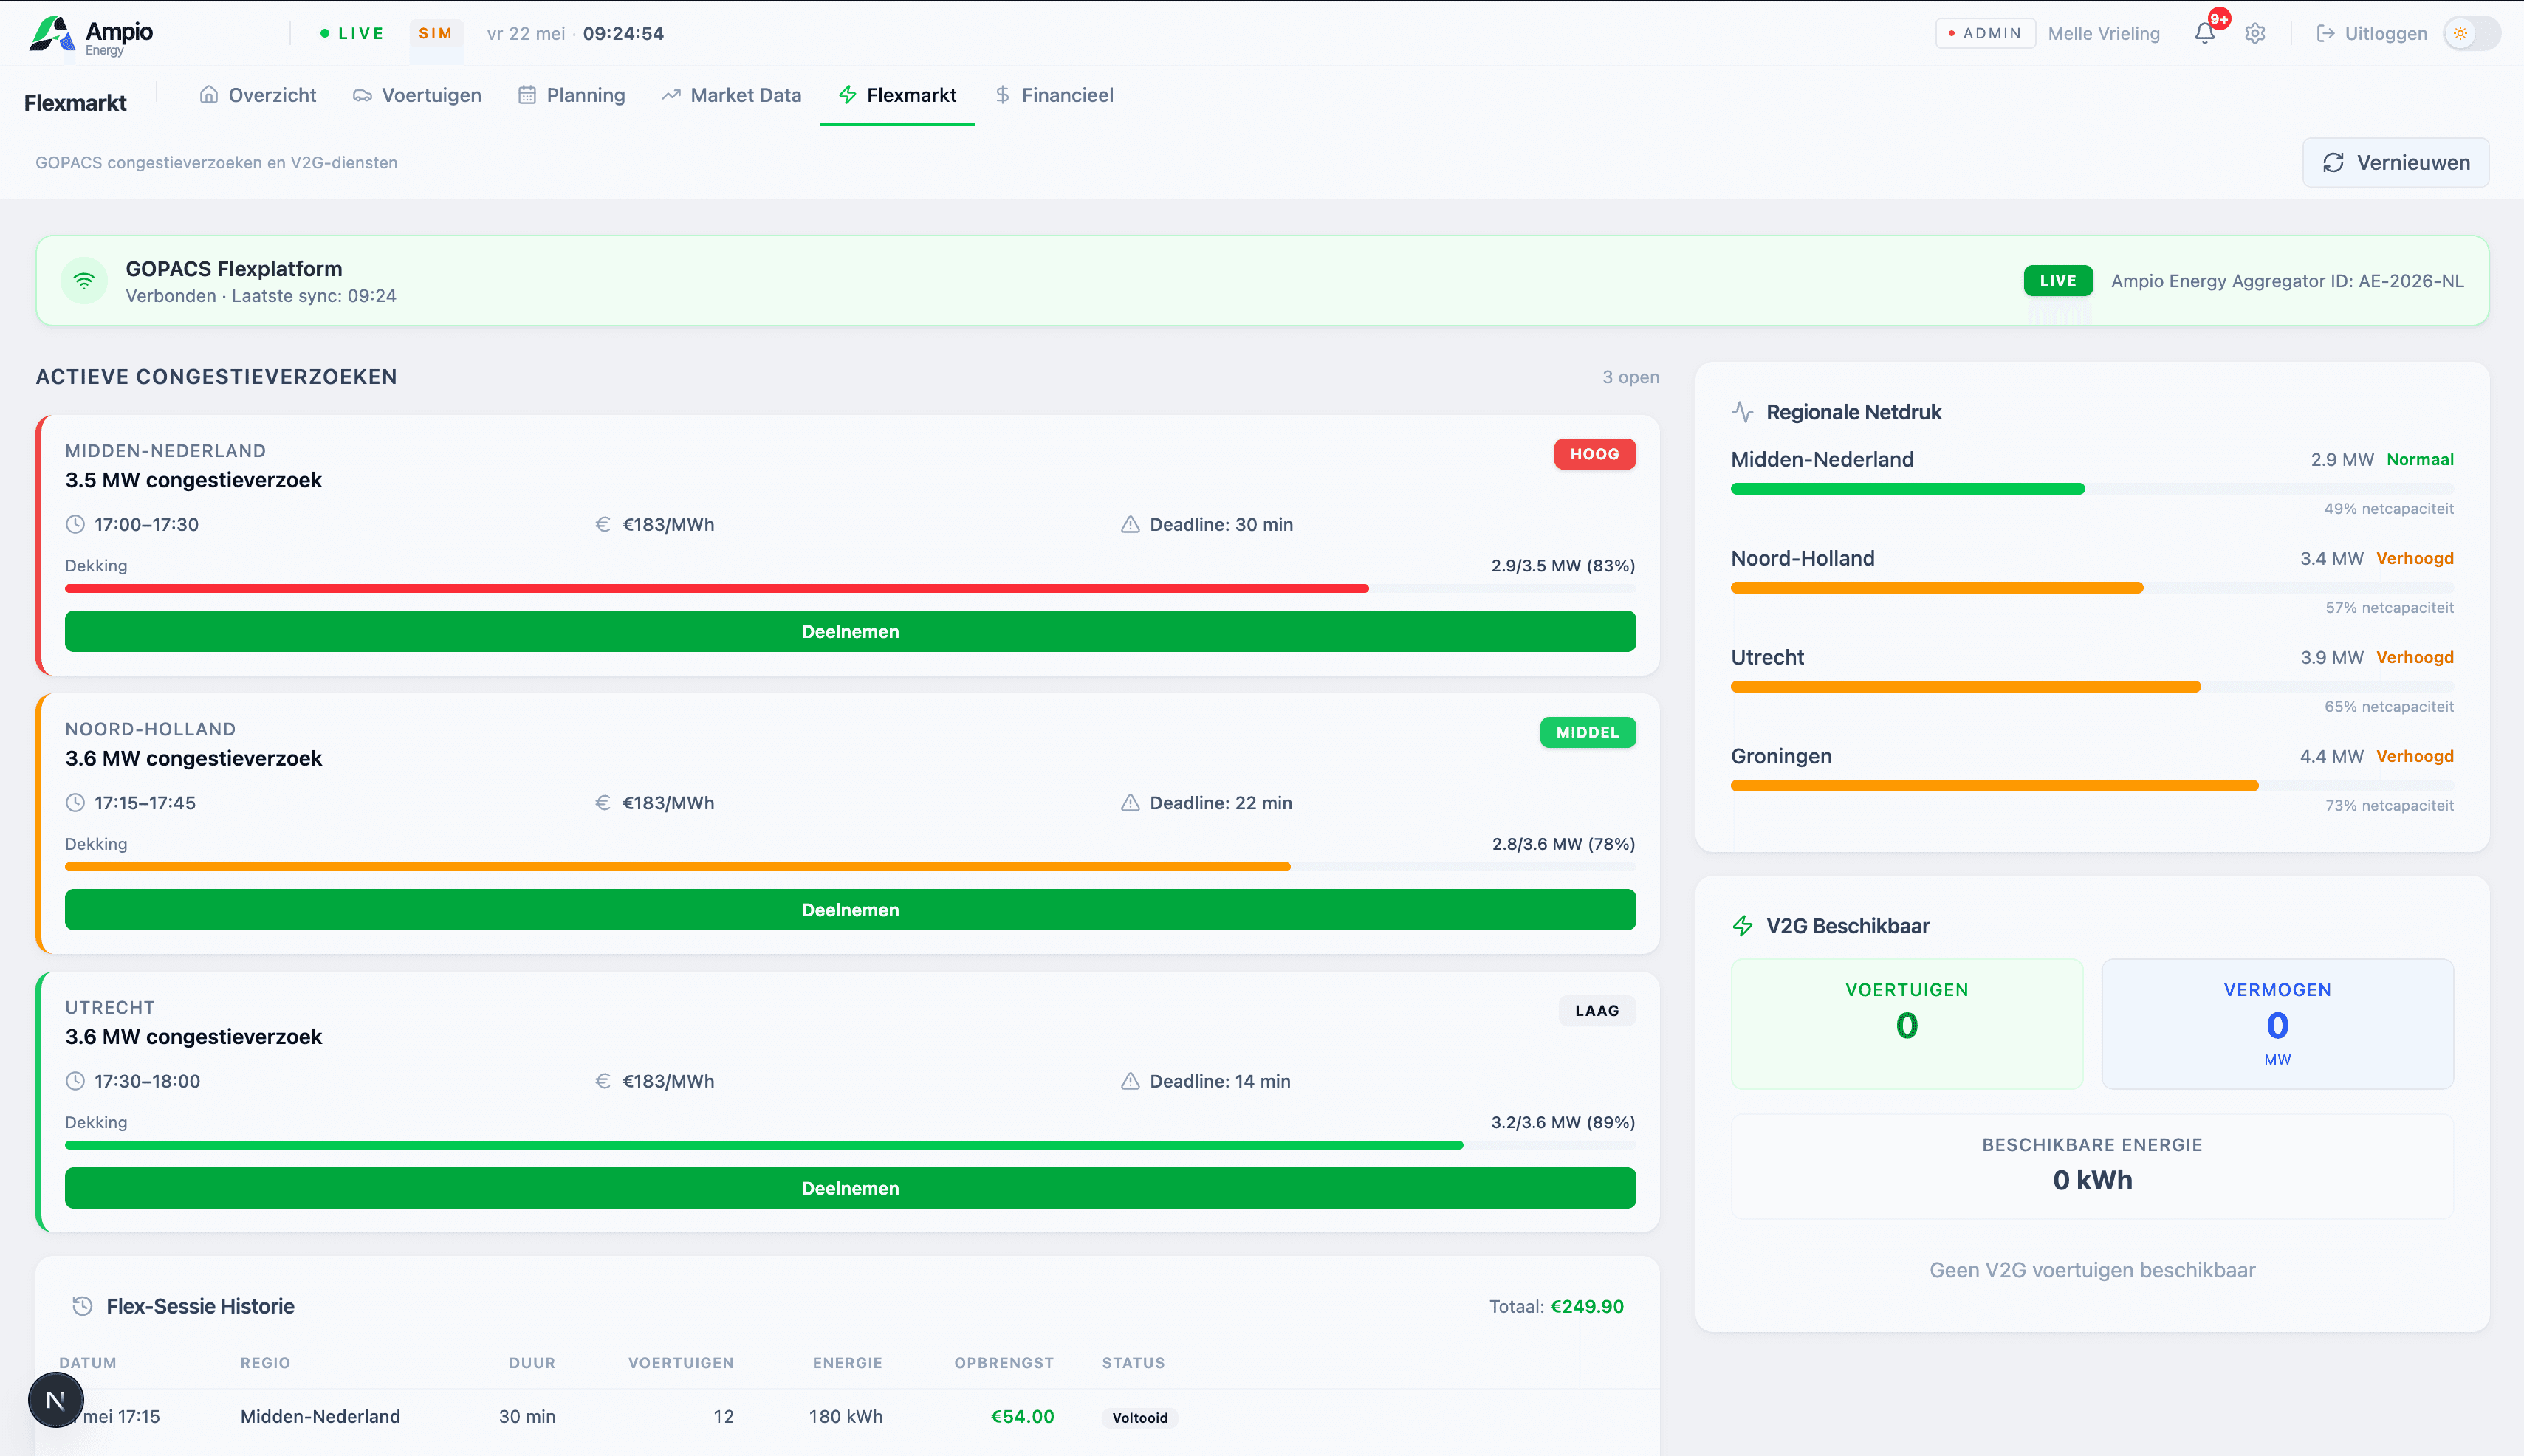Click the red Midden-Nederland Dekking progress bar
The image size is (2524, 1456).
click(x=850, y=588)
